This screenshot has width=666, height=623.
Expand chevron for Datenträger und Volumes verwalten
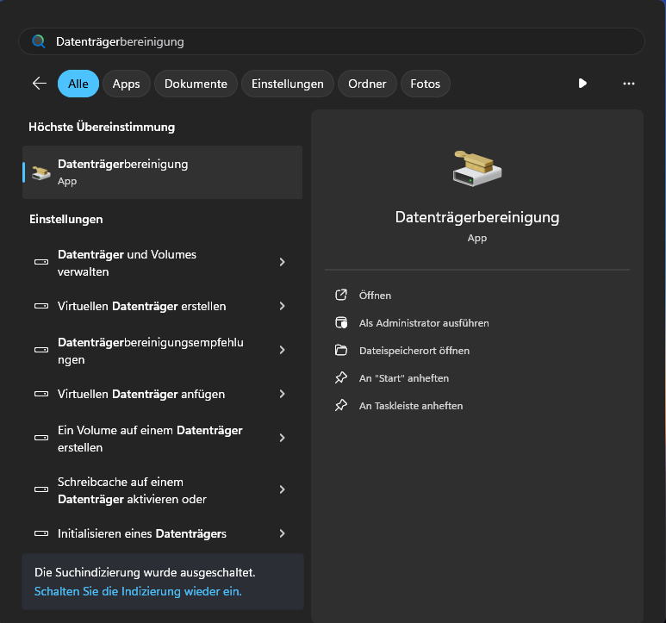click(282, 262)
